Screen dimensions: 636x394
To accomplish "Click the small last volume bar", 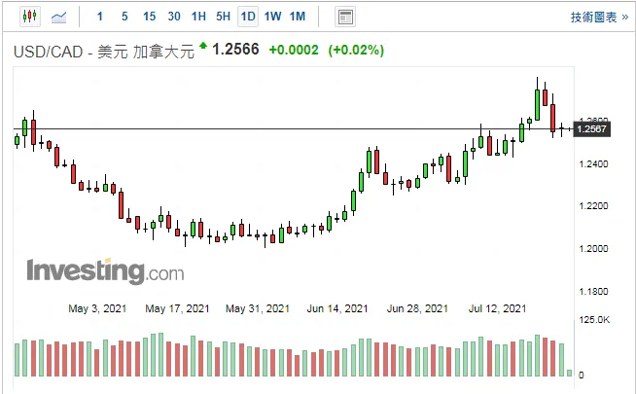I will point(570,373).
